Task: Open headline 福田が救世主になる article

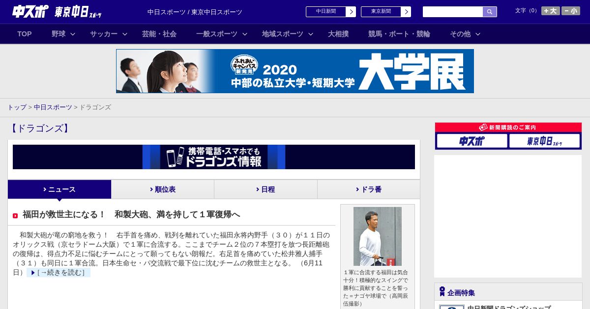Action: pyautogui.click(x=131, y=214)
